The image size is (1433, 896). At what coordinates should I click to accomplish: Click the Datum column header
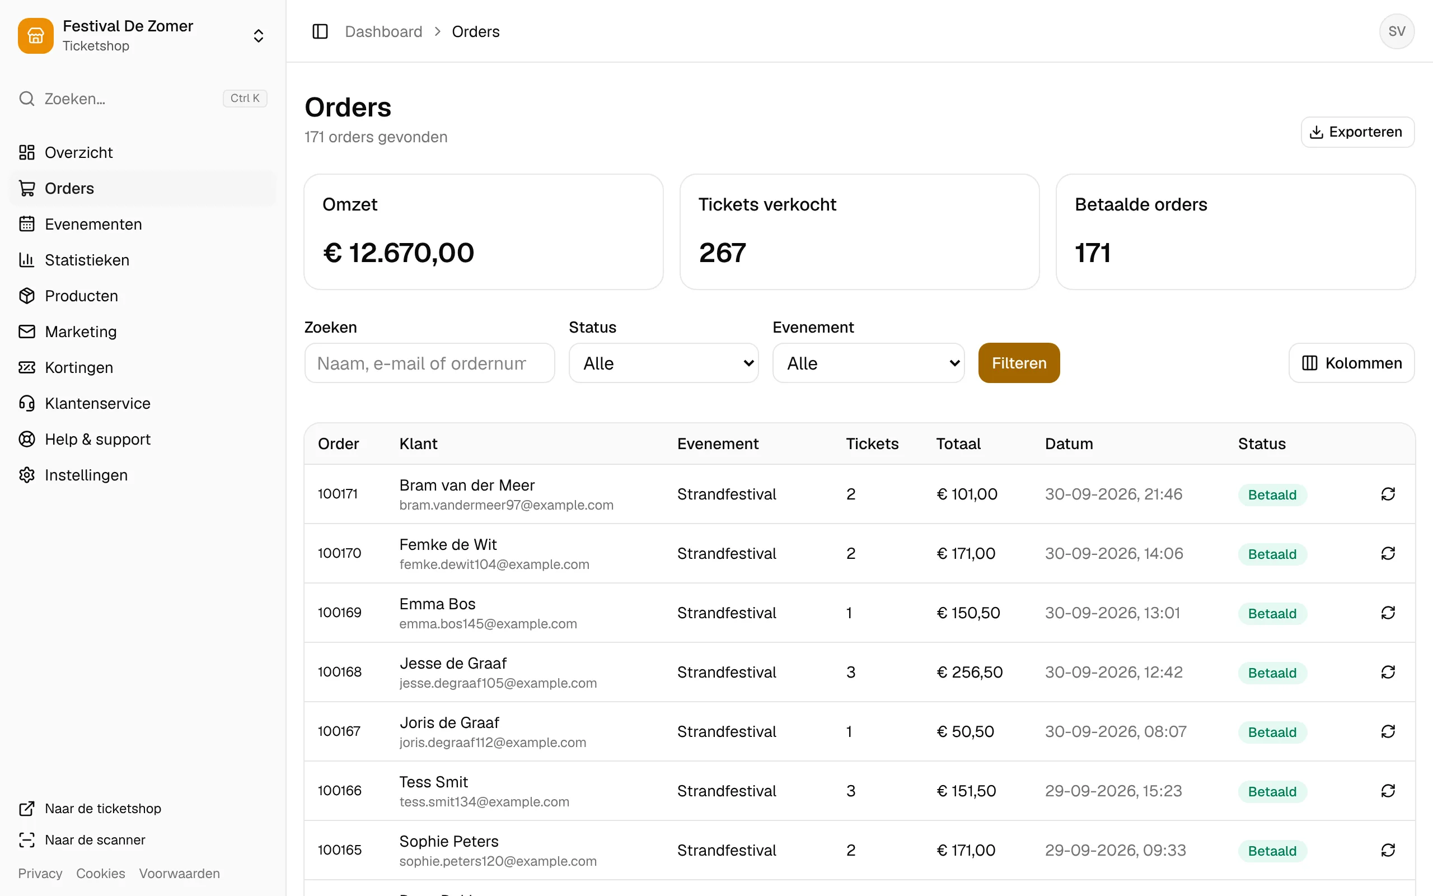[1069, 444]
